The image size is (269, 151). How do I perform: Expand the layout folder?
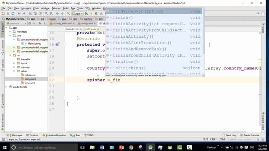[x=14, y=63]
